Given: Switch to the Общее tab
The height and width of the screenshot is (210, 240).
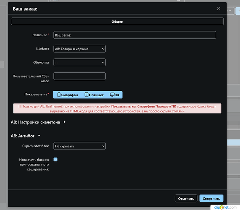Looking at the screenshot, I should pos(117,21).
